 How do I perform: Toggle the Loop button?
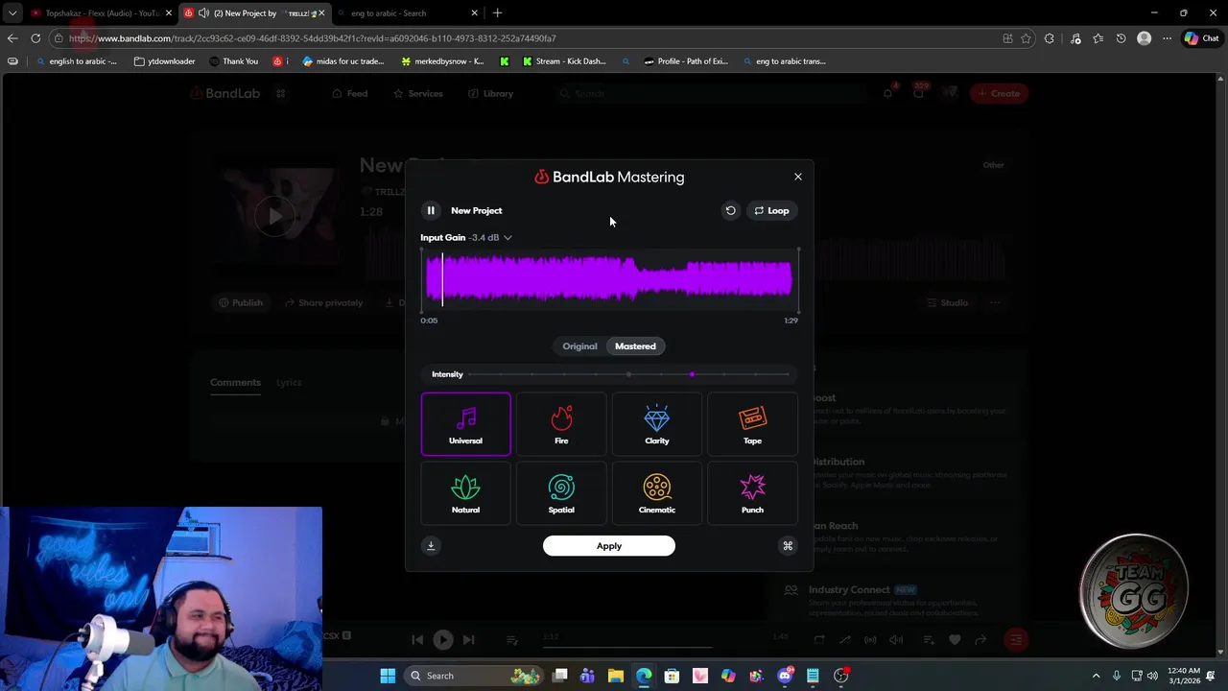coord(771,210)
